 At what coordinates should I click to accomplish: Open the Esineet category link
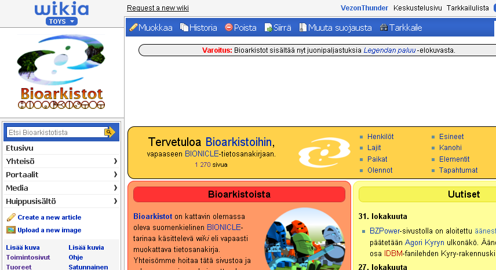451,137
